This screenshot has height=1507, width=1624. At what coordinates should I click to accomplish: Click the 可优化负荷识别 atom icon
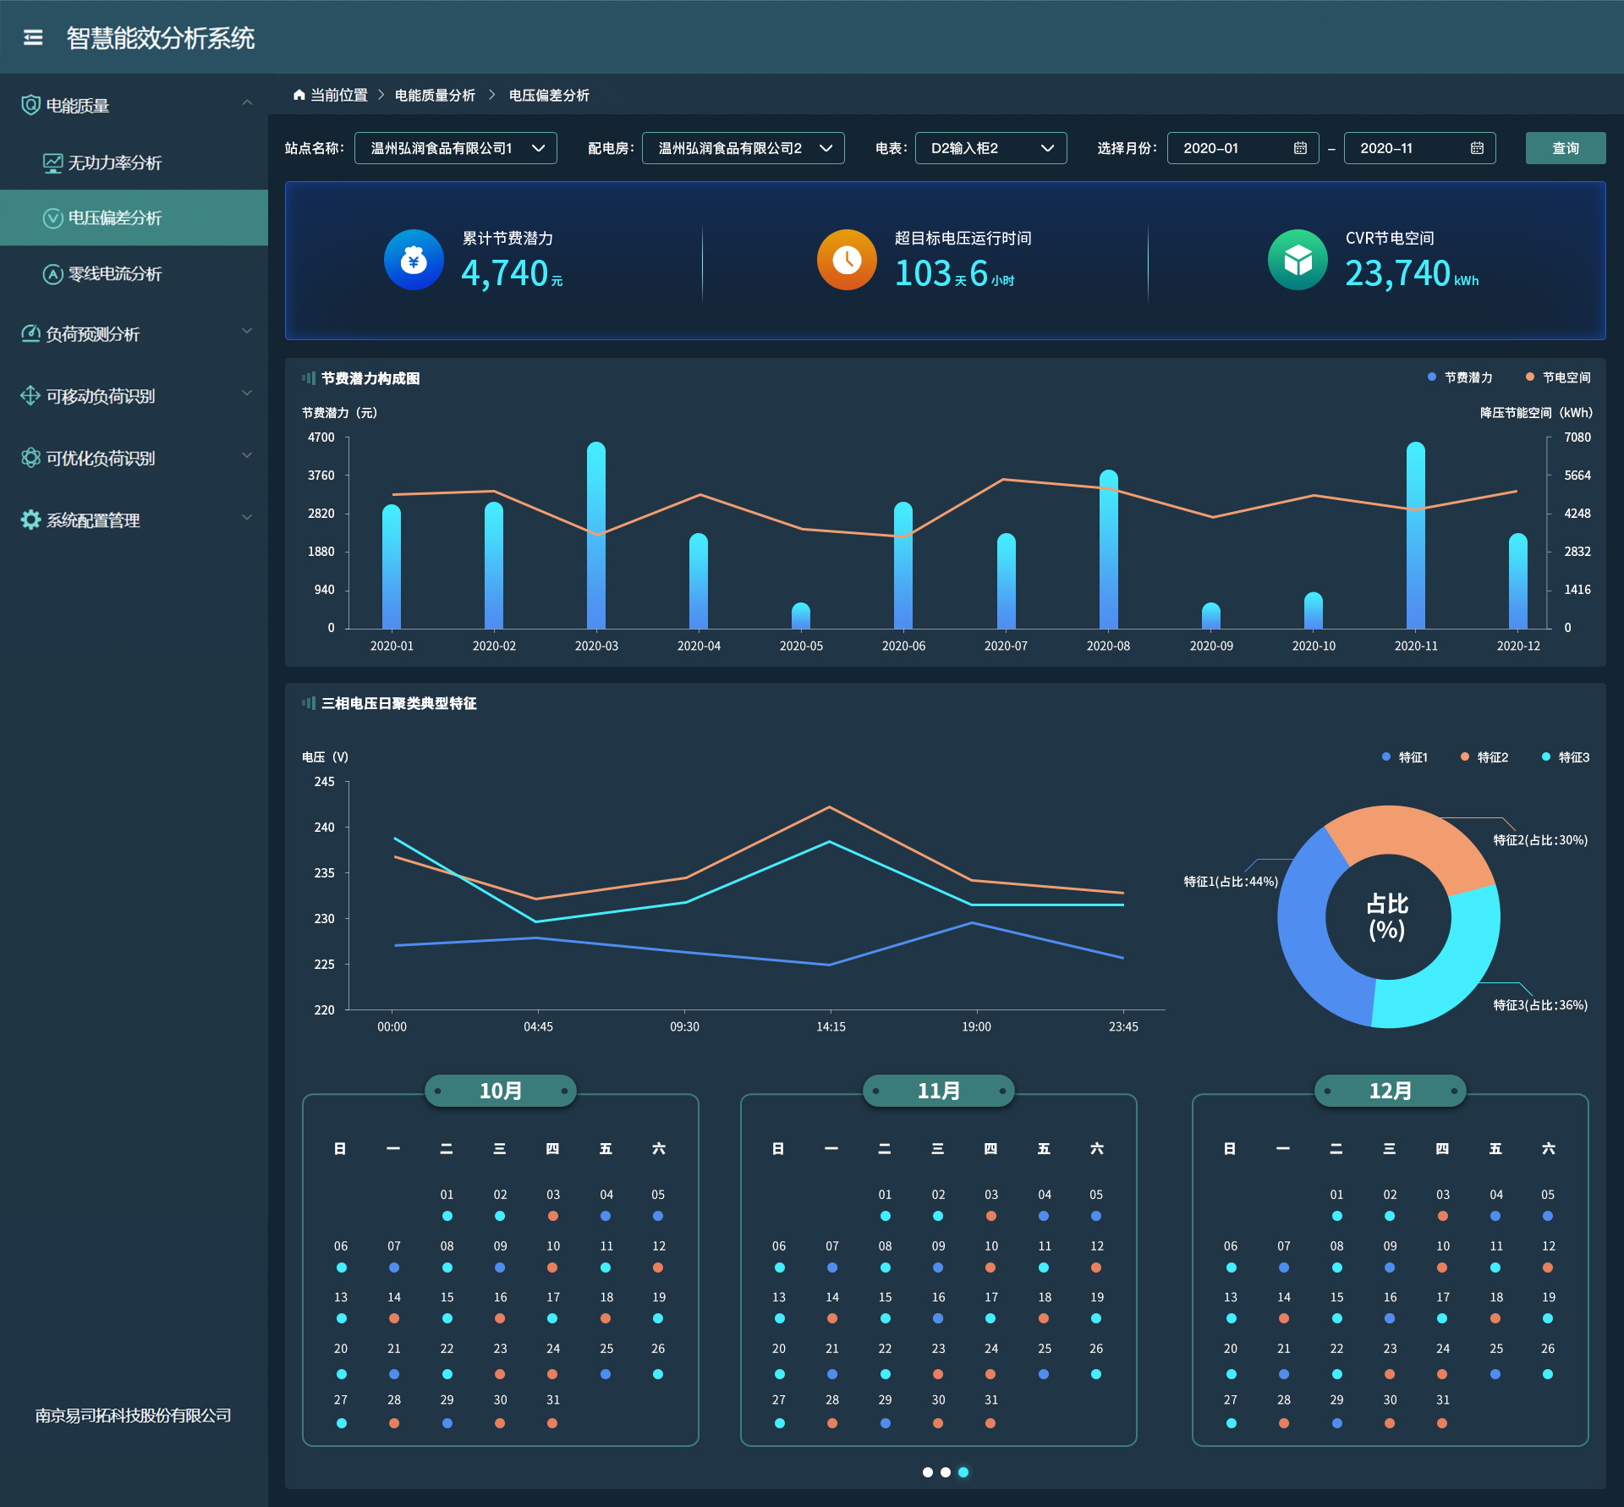coord(30,458)
